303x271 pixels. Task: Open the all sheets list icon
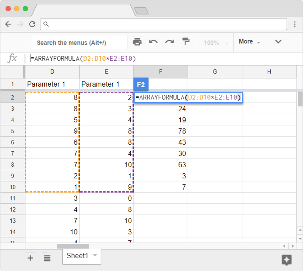click(x=47, y=258)
